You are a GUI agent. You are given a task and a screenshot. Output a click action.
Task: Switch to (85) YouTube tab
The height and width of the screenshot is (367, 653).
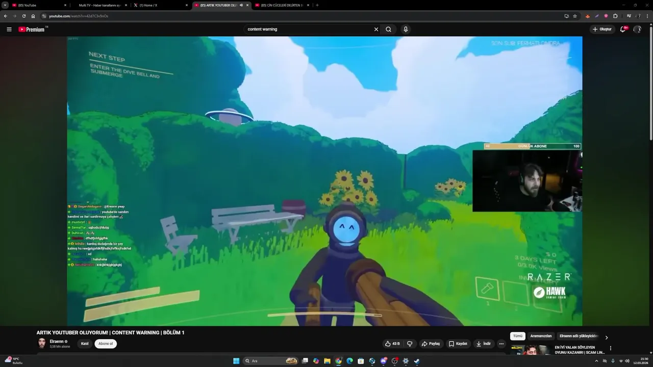38,5
